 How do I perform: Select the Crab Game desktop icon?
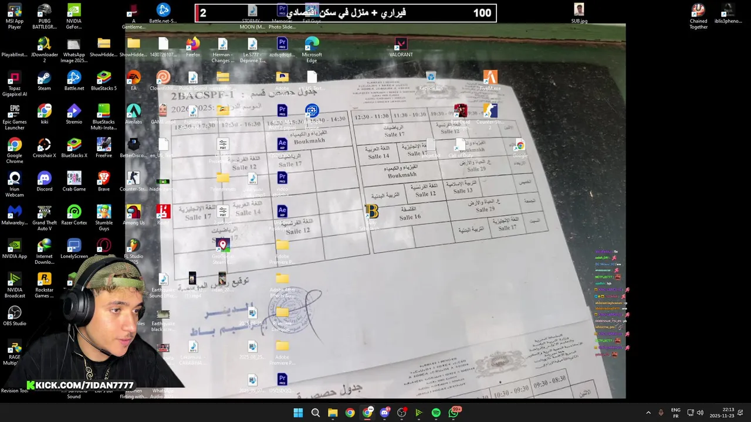tap(74, 182)
